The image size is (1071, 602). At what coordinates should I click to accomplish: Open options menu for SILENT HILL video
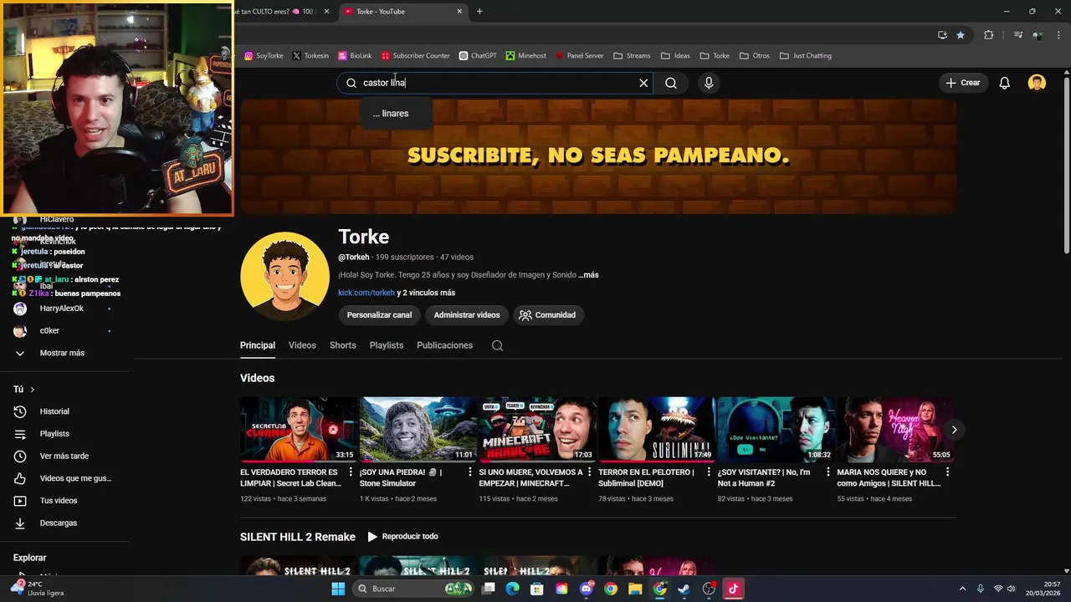(x=947, y=472)
